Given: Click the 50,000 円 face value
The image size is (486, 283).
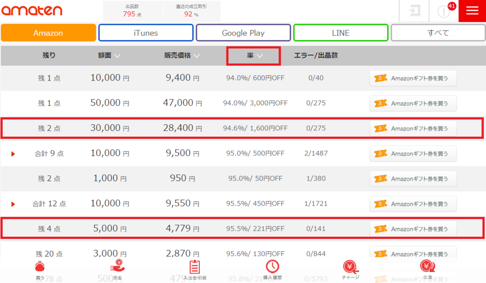Looking at the screenshot, I should coord(110,103).
